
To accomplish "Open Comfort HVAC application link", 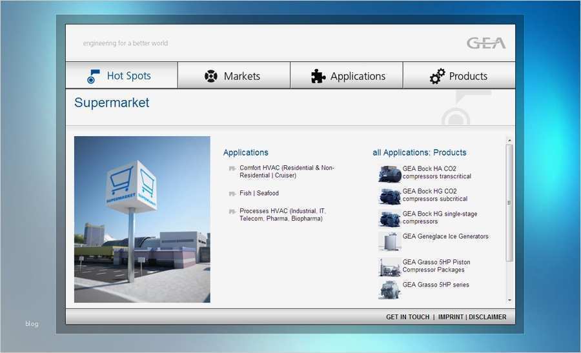I will (287, 172).
